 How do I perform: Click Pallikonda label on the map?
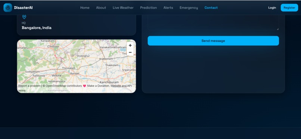click(x=39, y=76)
